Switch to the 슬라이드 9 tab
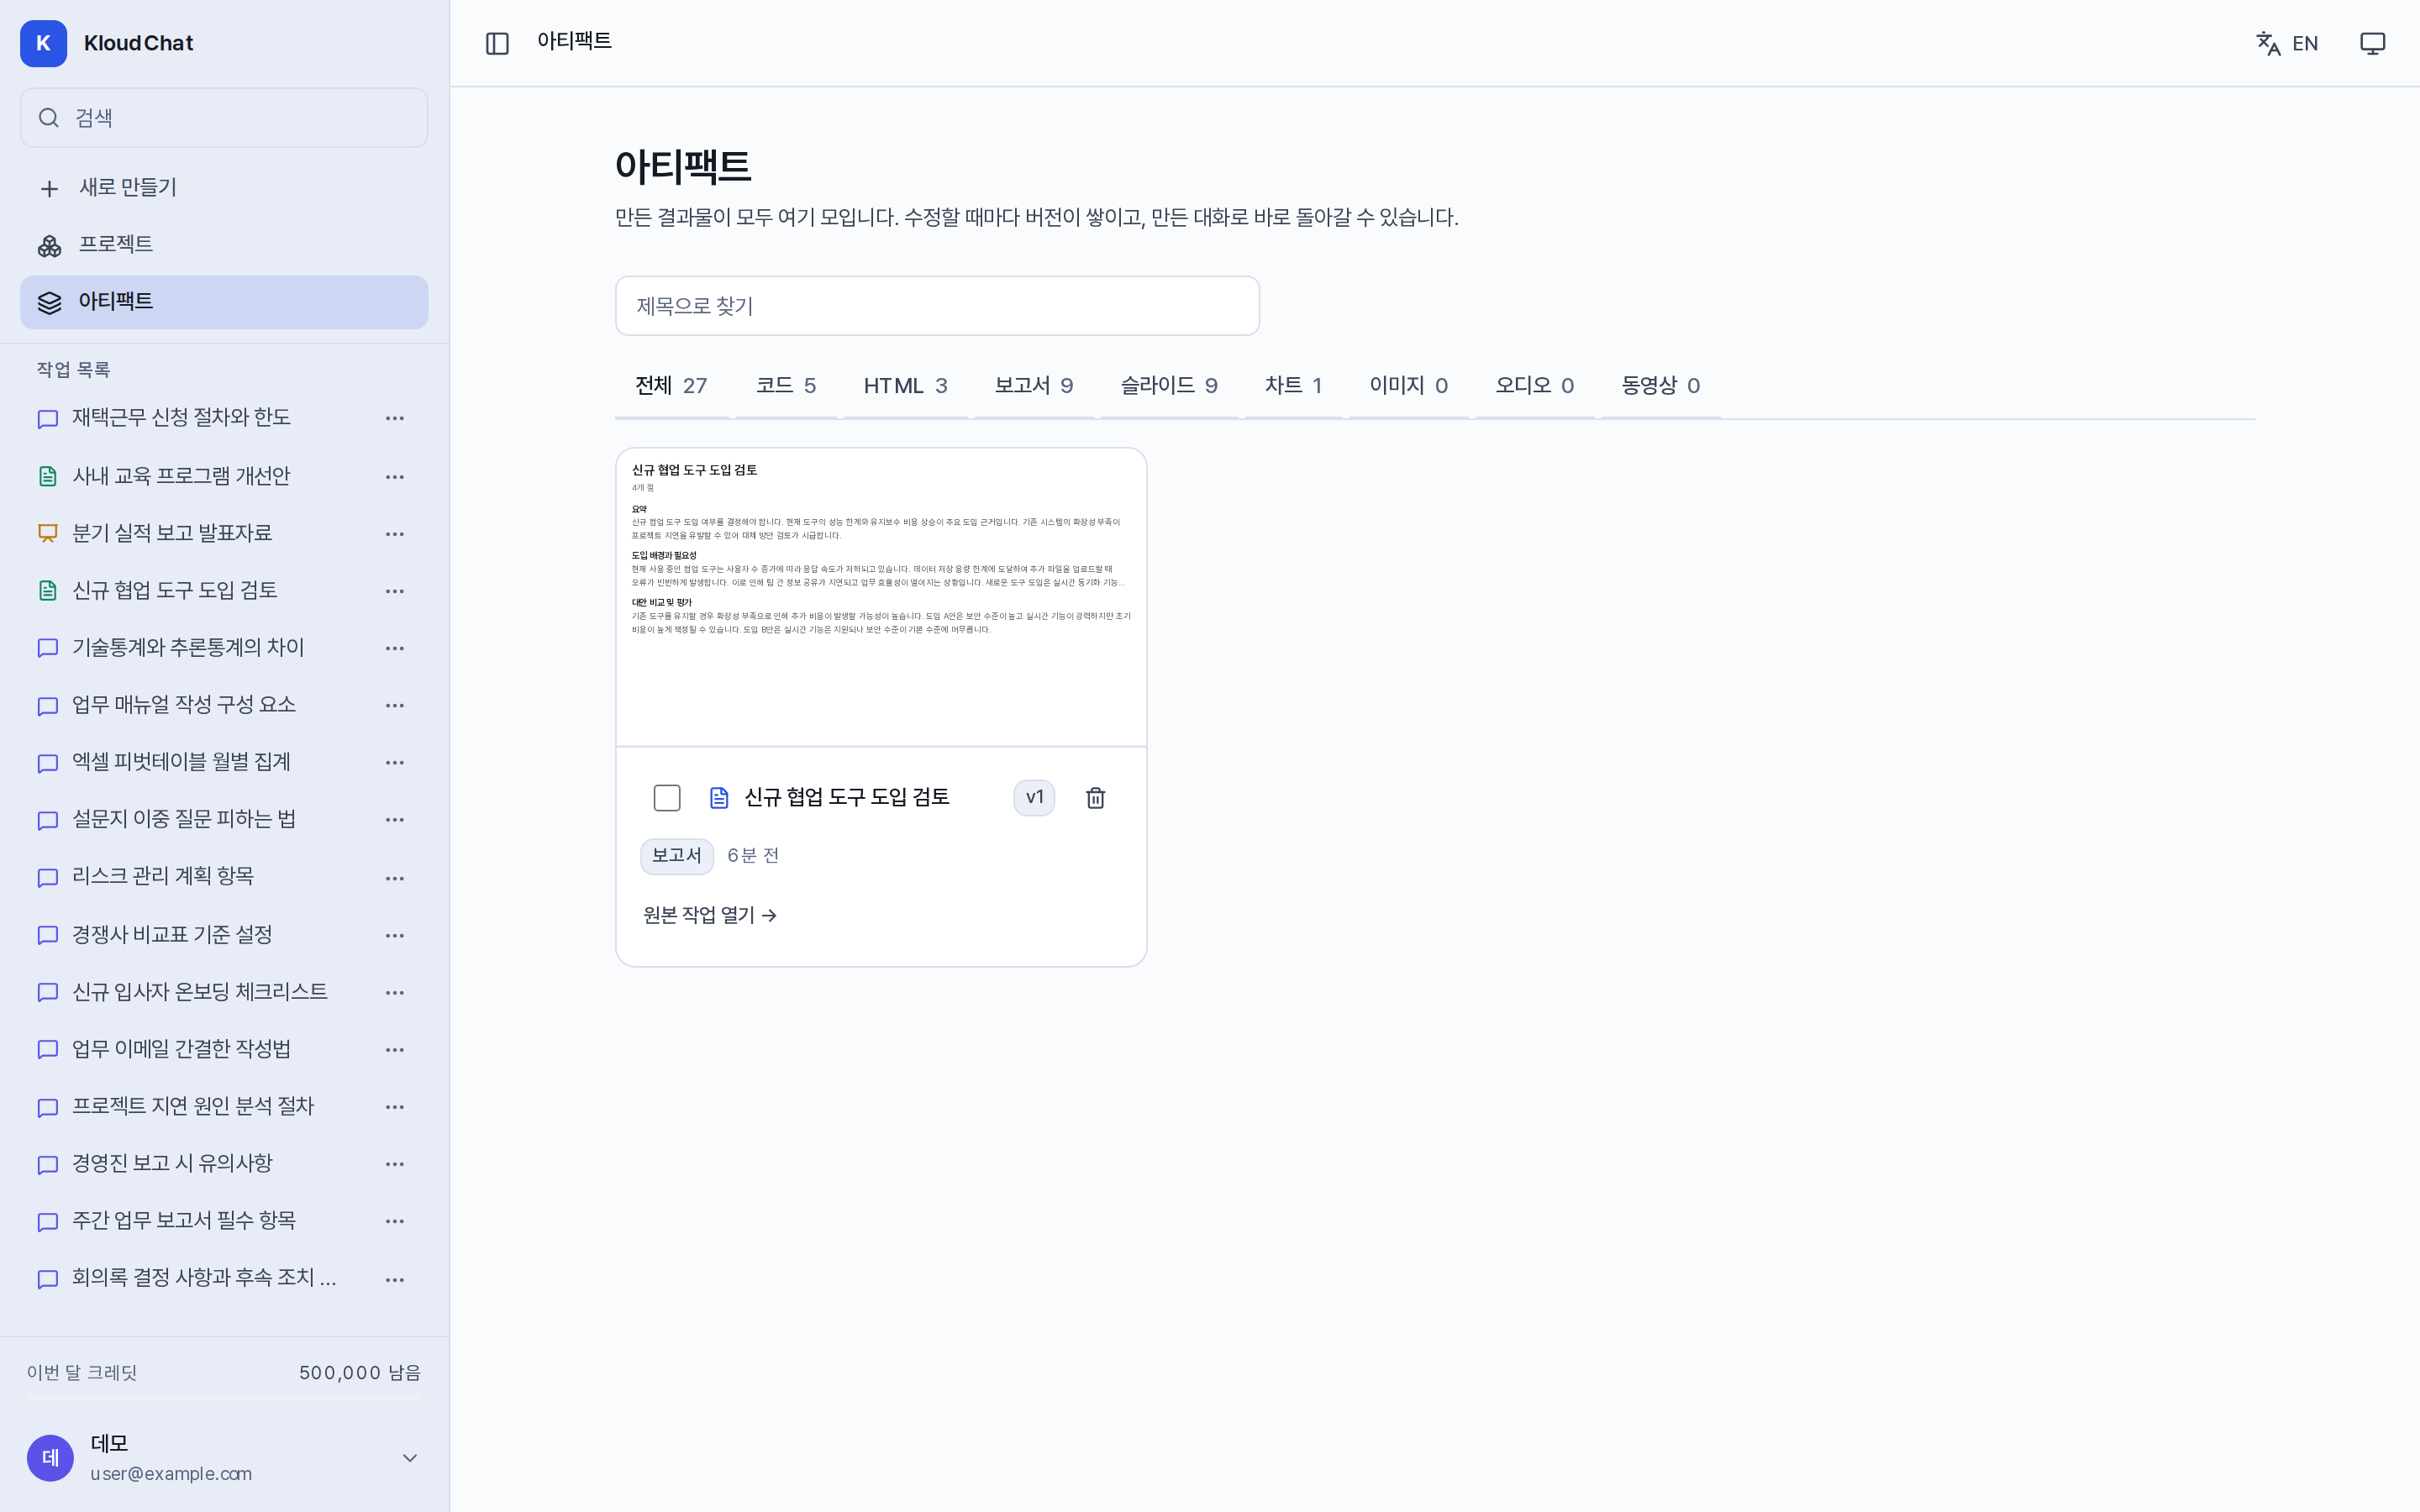Image resolution: width=2420 pixels, height=1512 pixels. pos(1168,386)
